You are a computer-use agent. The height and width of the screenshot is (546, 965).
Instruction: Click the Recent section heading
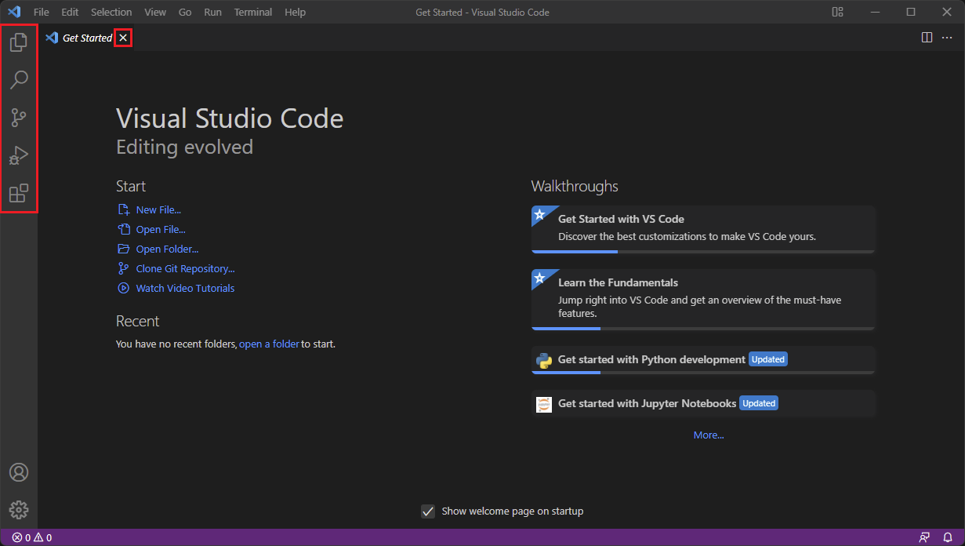pos(137,322)
